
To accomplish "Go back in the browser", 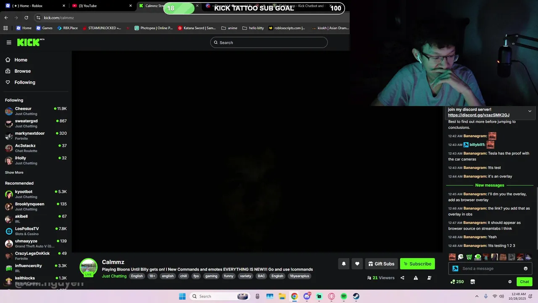I will [6, 18].
